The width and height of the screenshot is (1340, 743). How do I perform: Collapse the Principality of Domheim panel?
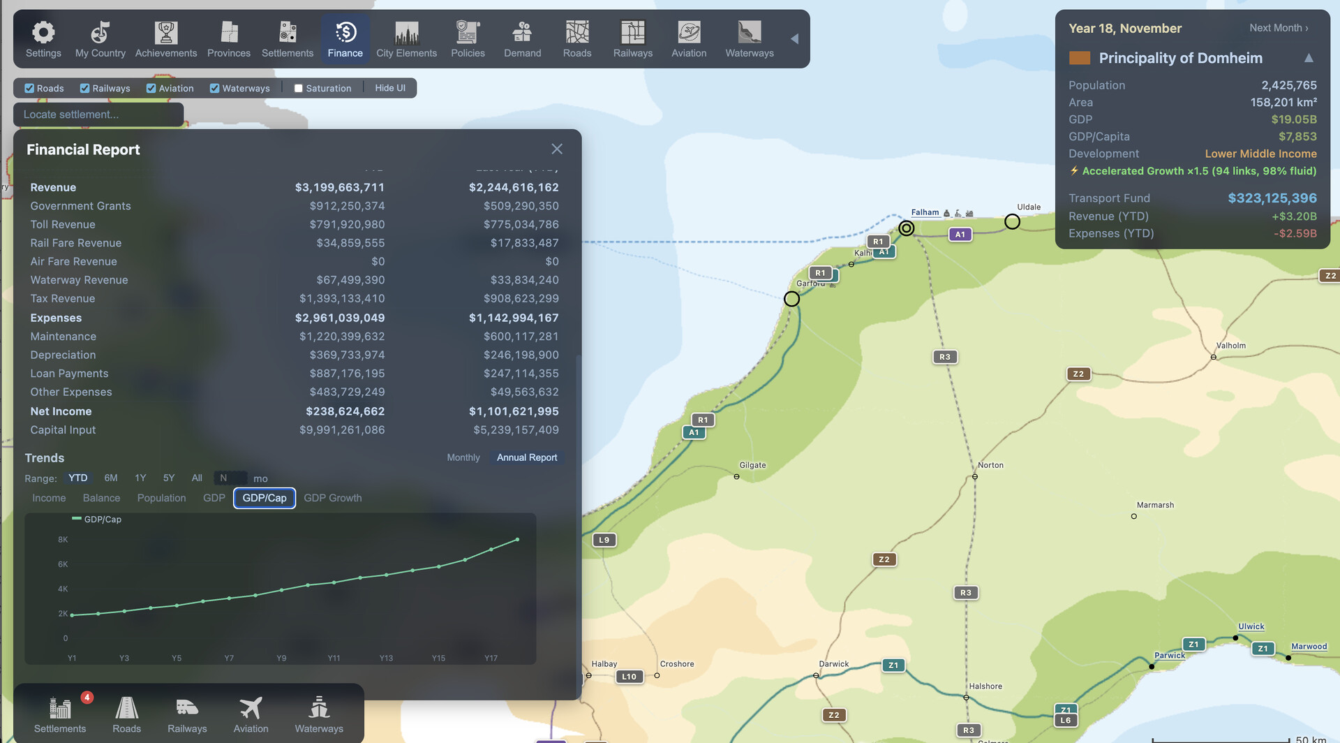1309,58
